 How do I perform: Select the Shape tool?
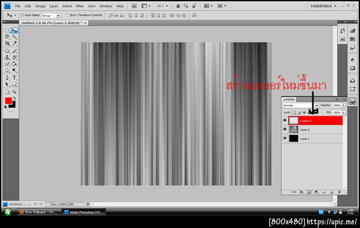point(14,84)
